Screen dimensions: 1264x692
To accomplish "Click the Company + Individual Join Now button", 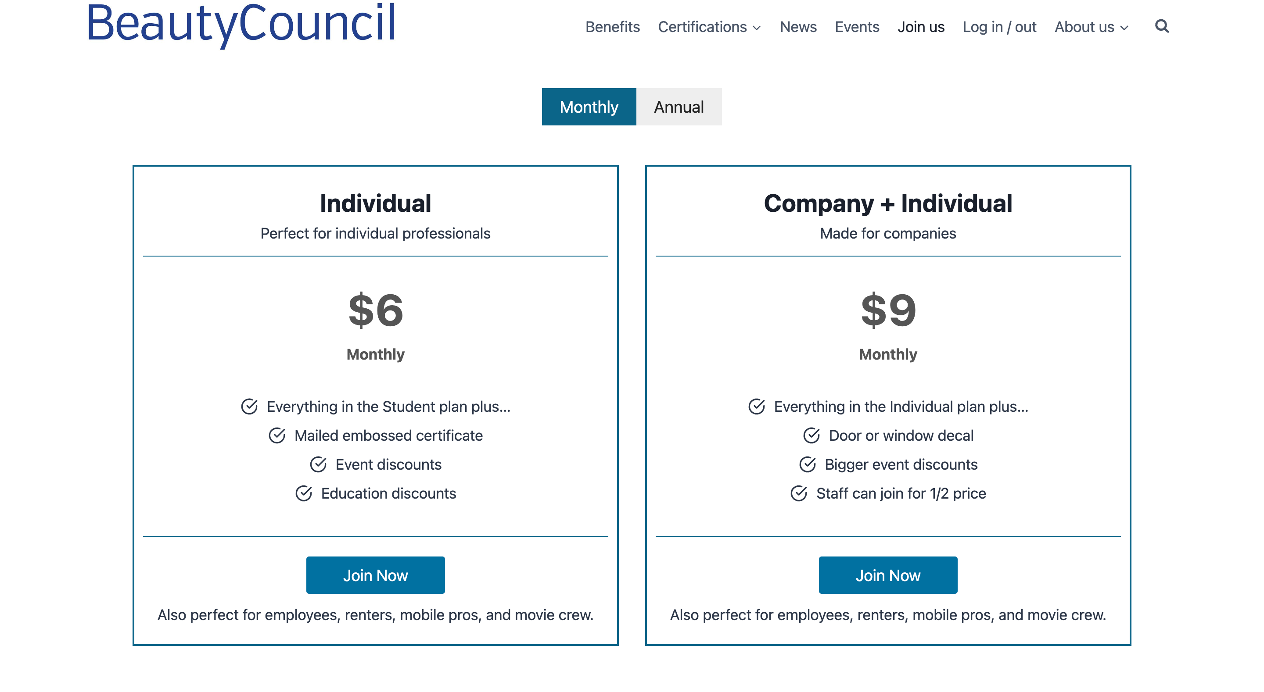I will (888, 575).
